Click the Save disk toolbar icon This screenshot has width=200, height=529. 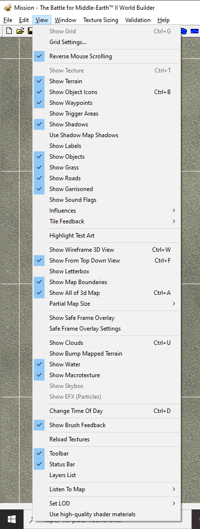click(30, 31)
